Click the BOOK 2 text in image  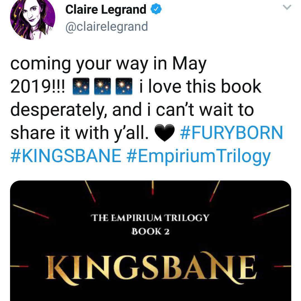151,231
